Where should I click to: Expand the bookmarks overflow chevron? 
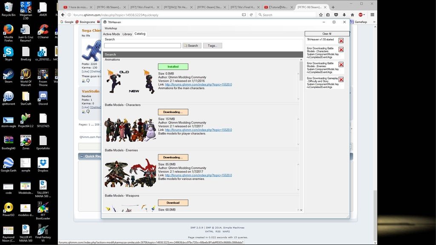[x=374, y=22]
